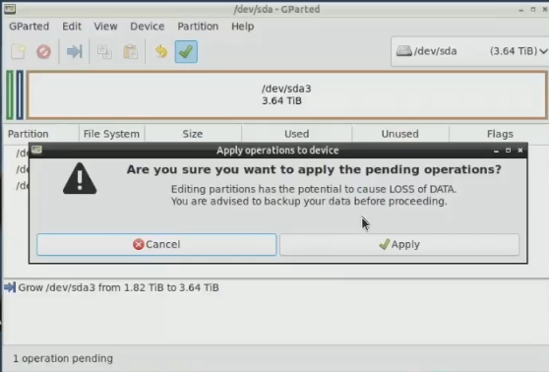Open the View menu
Viewport: 549px width, 372px height.
[x=105, y=27]
